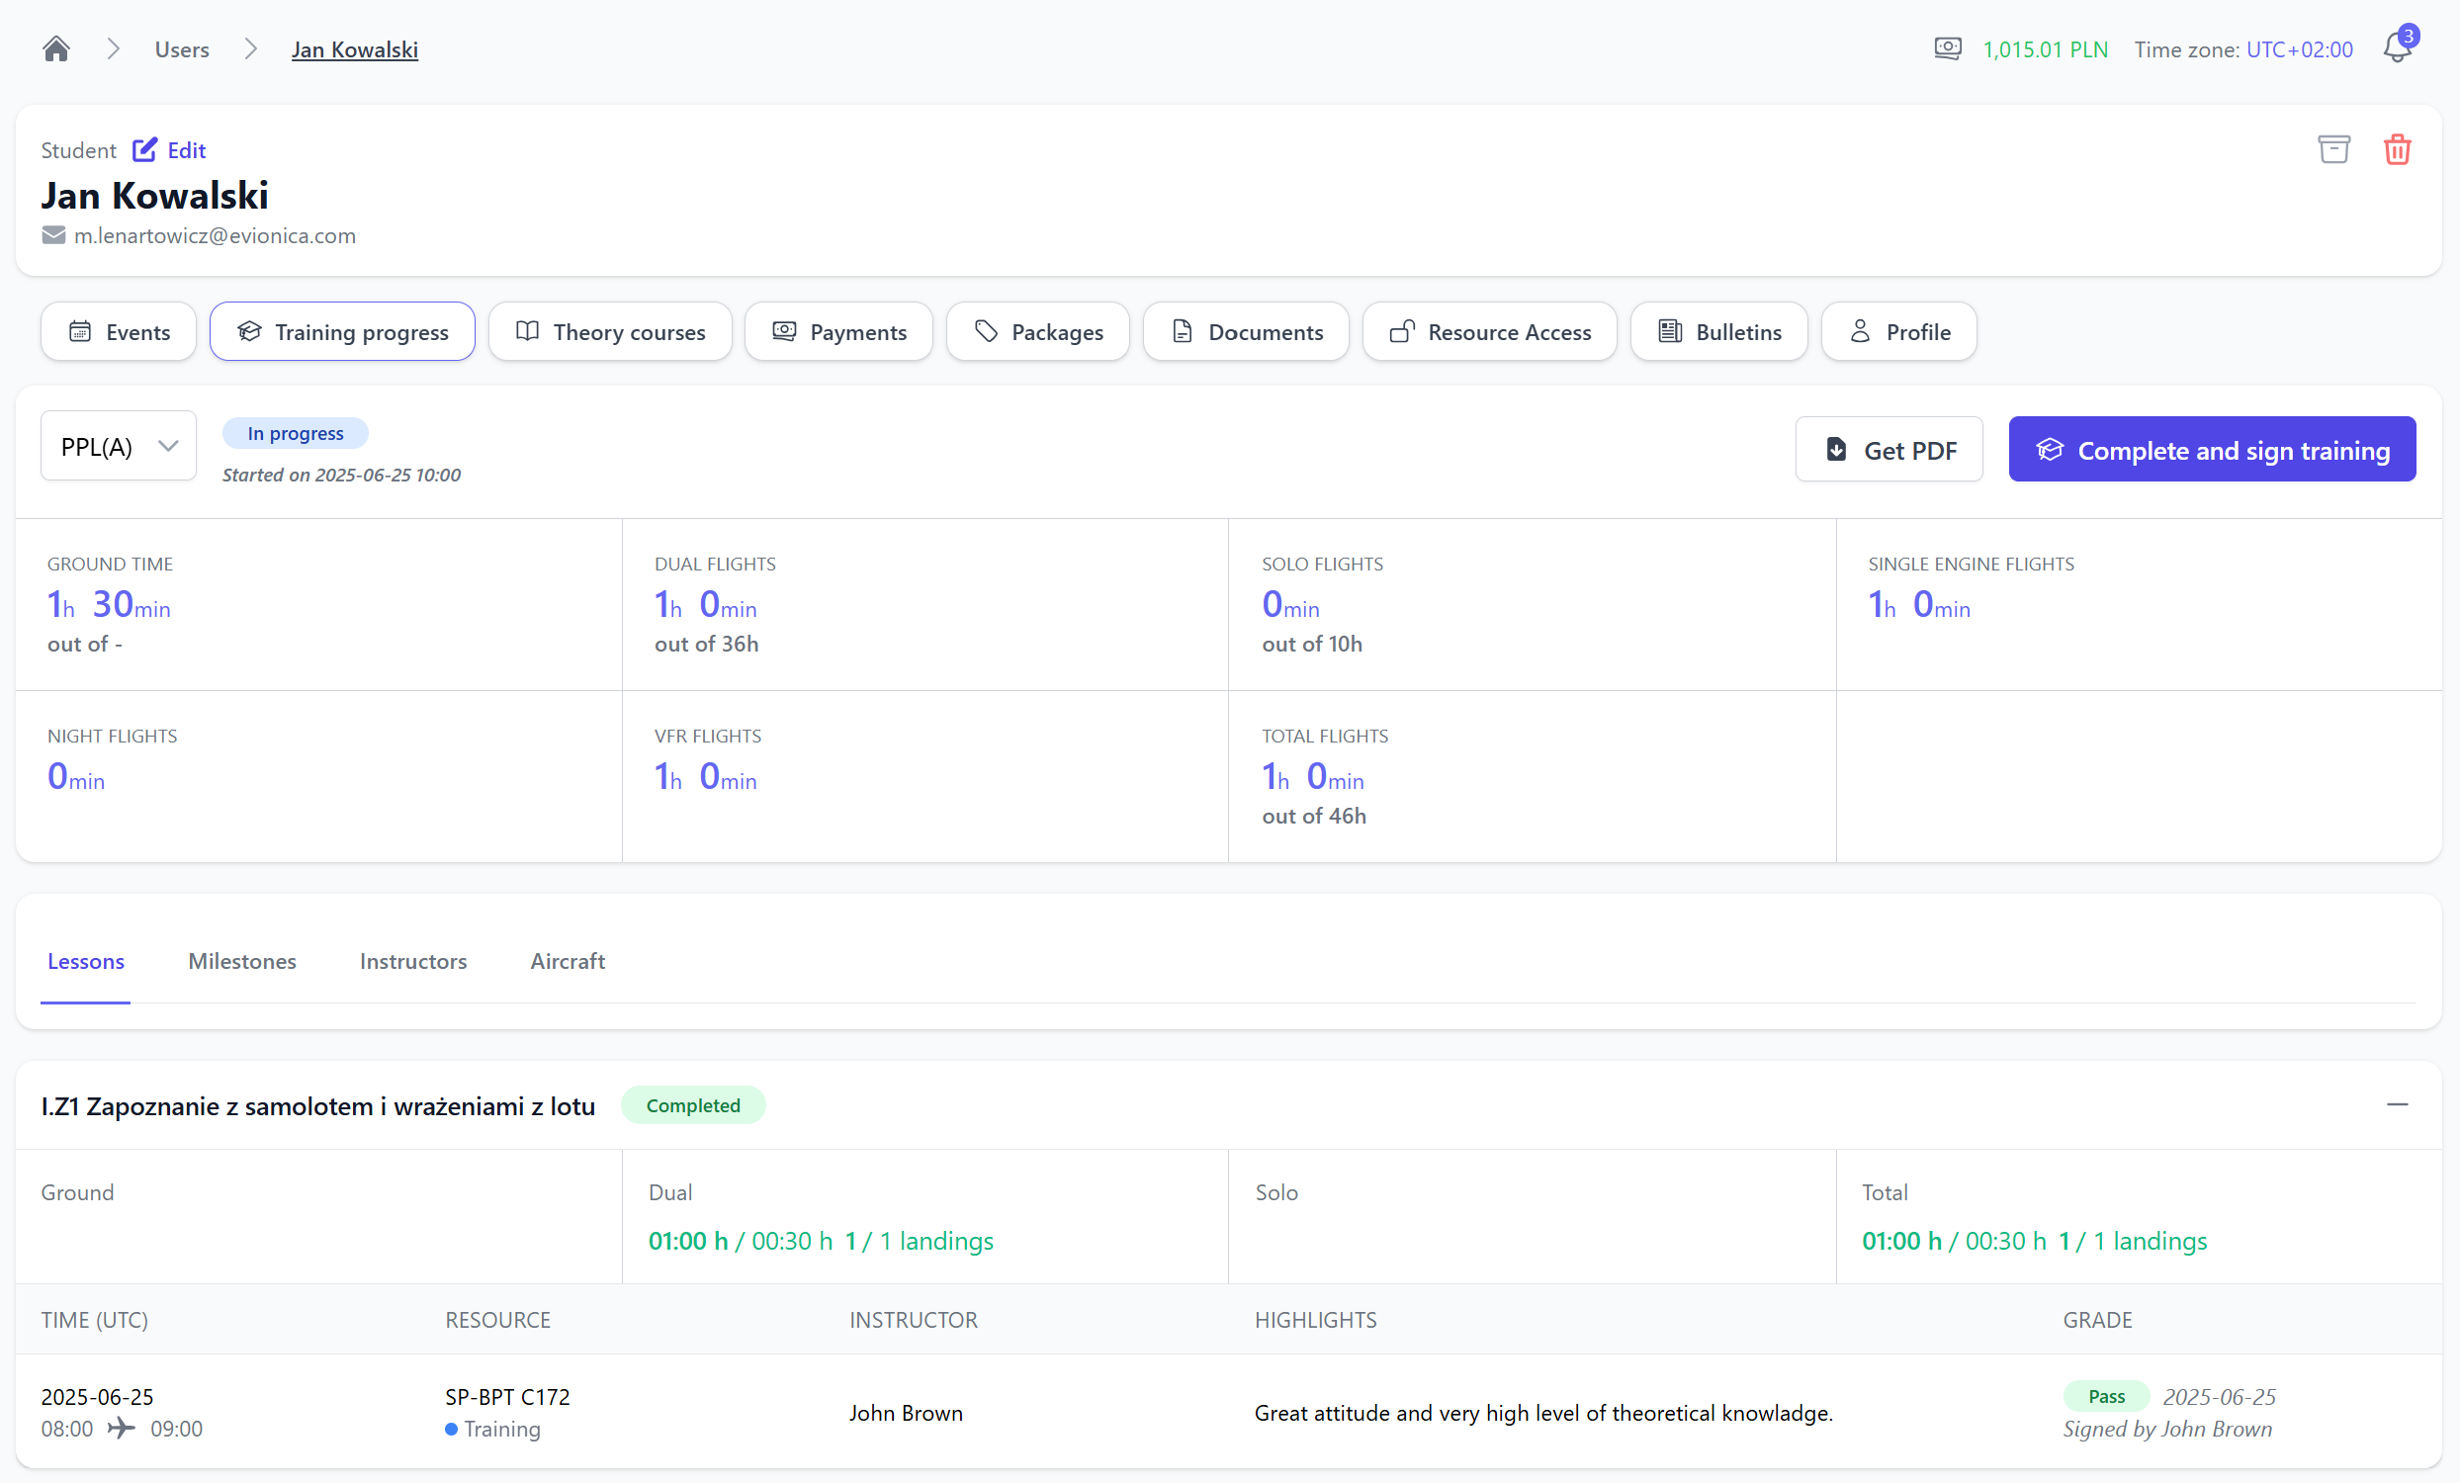Click the airplane icon between flight times
Screen dimensions: 2460x1483
(121, 1428)
